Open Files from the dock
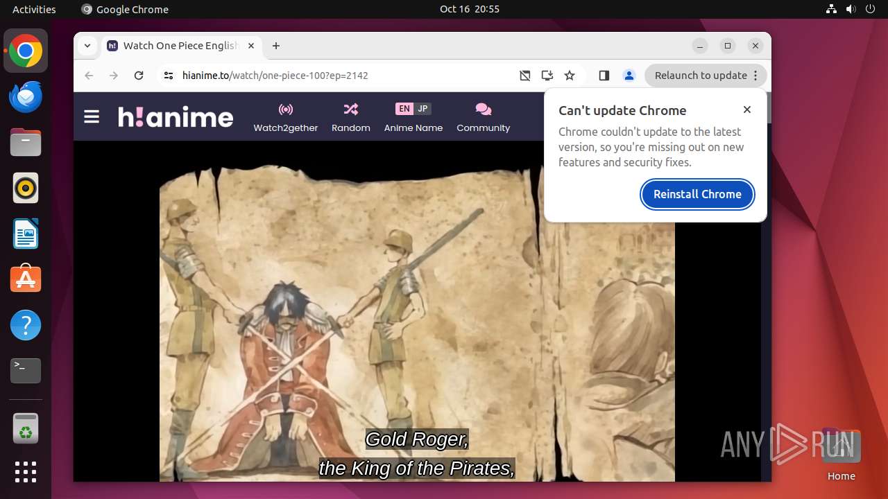Viewport: 888px width, 499px height. pos(26,142)
